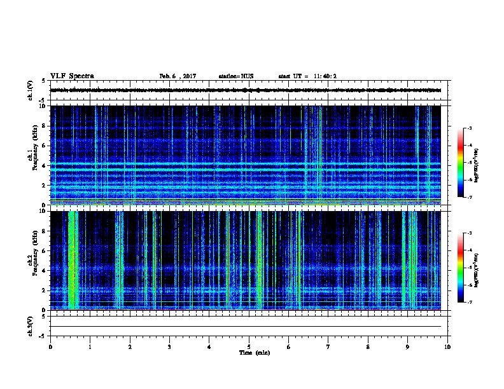Screen dimensions: 504x389
Task: Click time axis tick label "9"
Action: click(x=407, y=346)
